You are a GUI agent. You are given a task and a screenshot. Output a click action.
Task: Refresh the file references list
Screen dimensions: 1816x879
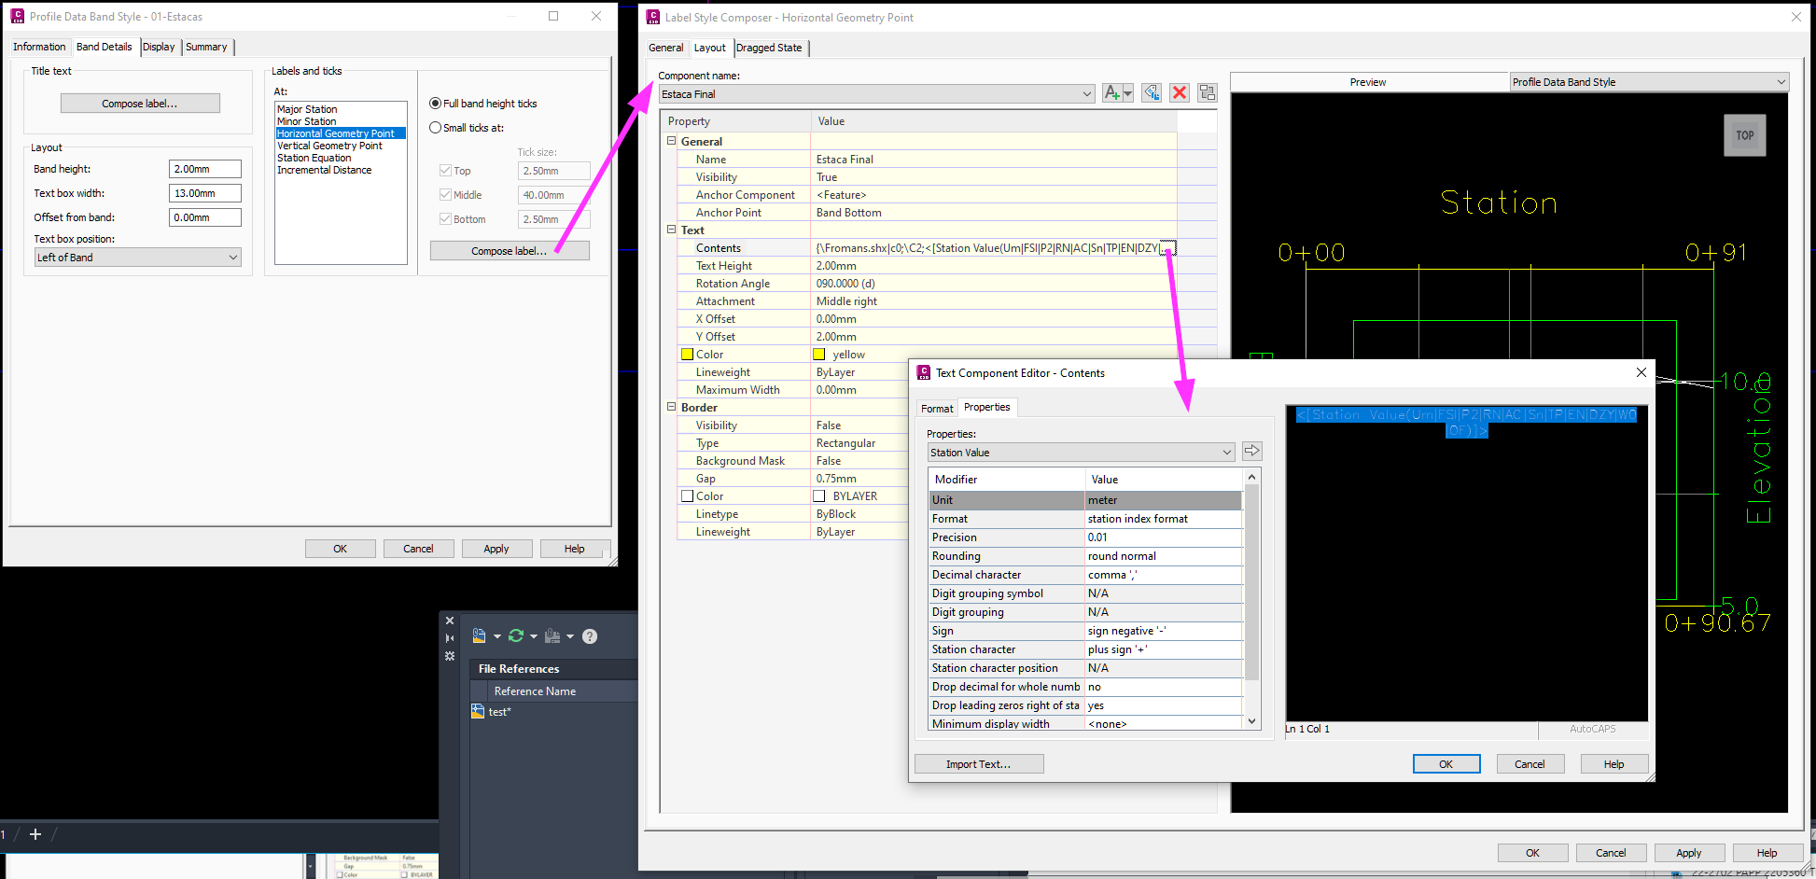pyautogui.click(x=516, y=635)
